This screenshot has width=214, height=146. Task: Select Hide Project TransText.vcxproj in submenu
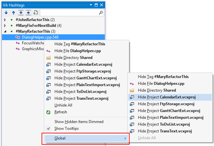click(x=165, y=131)
